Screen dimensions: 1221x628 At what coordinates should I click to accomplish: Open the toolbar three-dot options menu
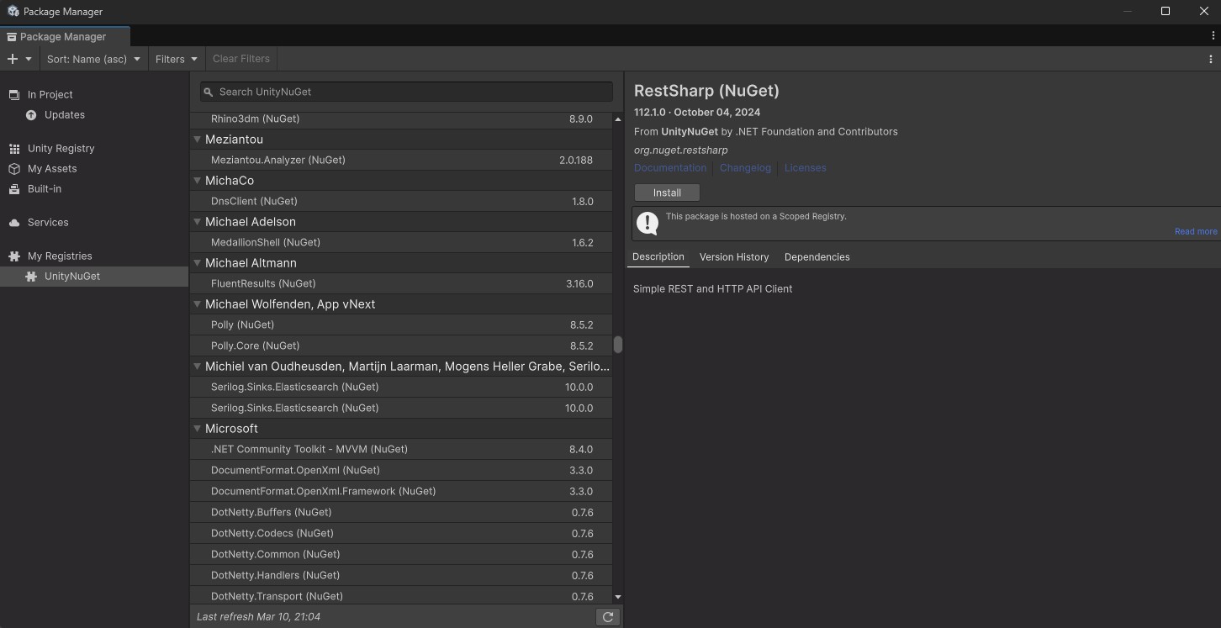[x=1211, y=59]
